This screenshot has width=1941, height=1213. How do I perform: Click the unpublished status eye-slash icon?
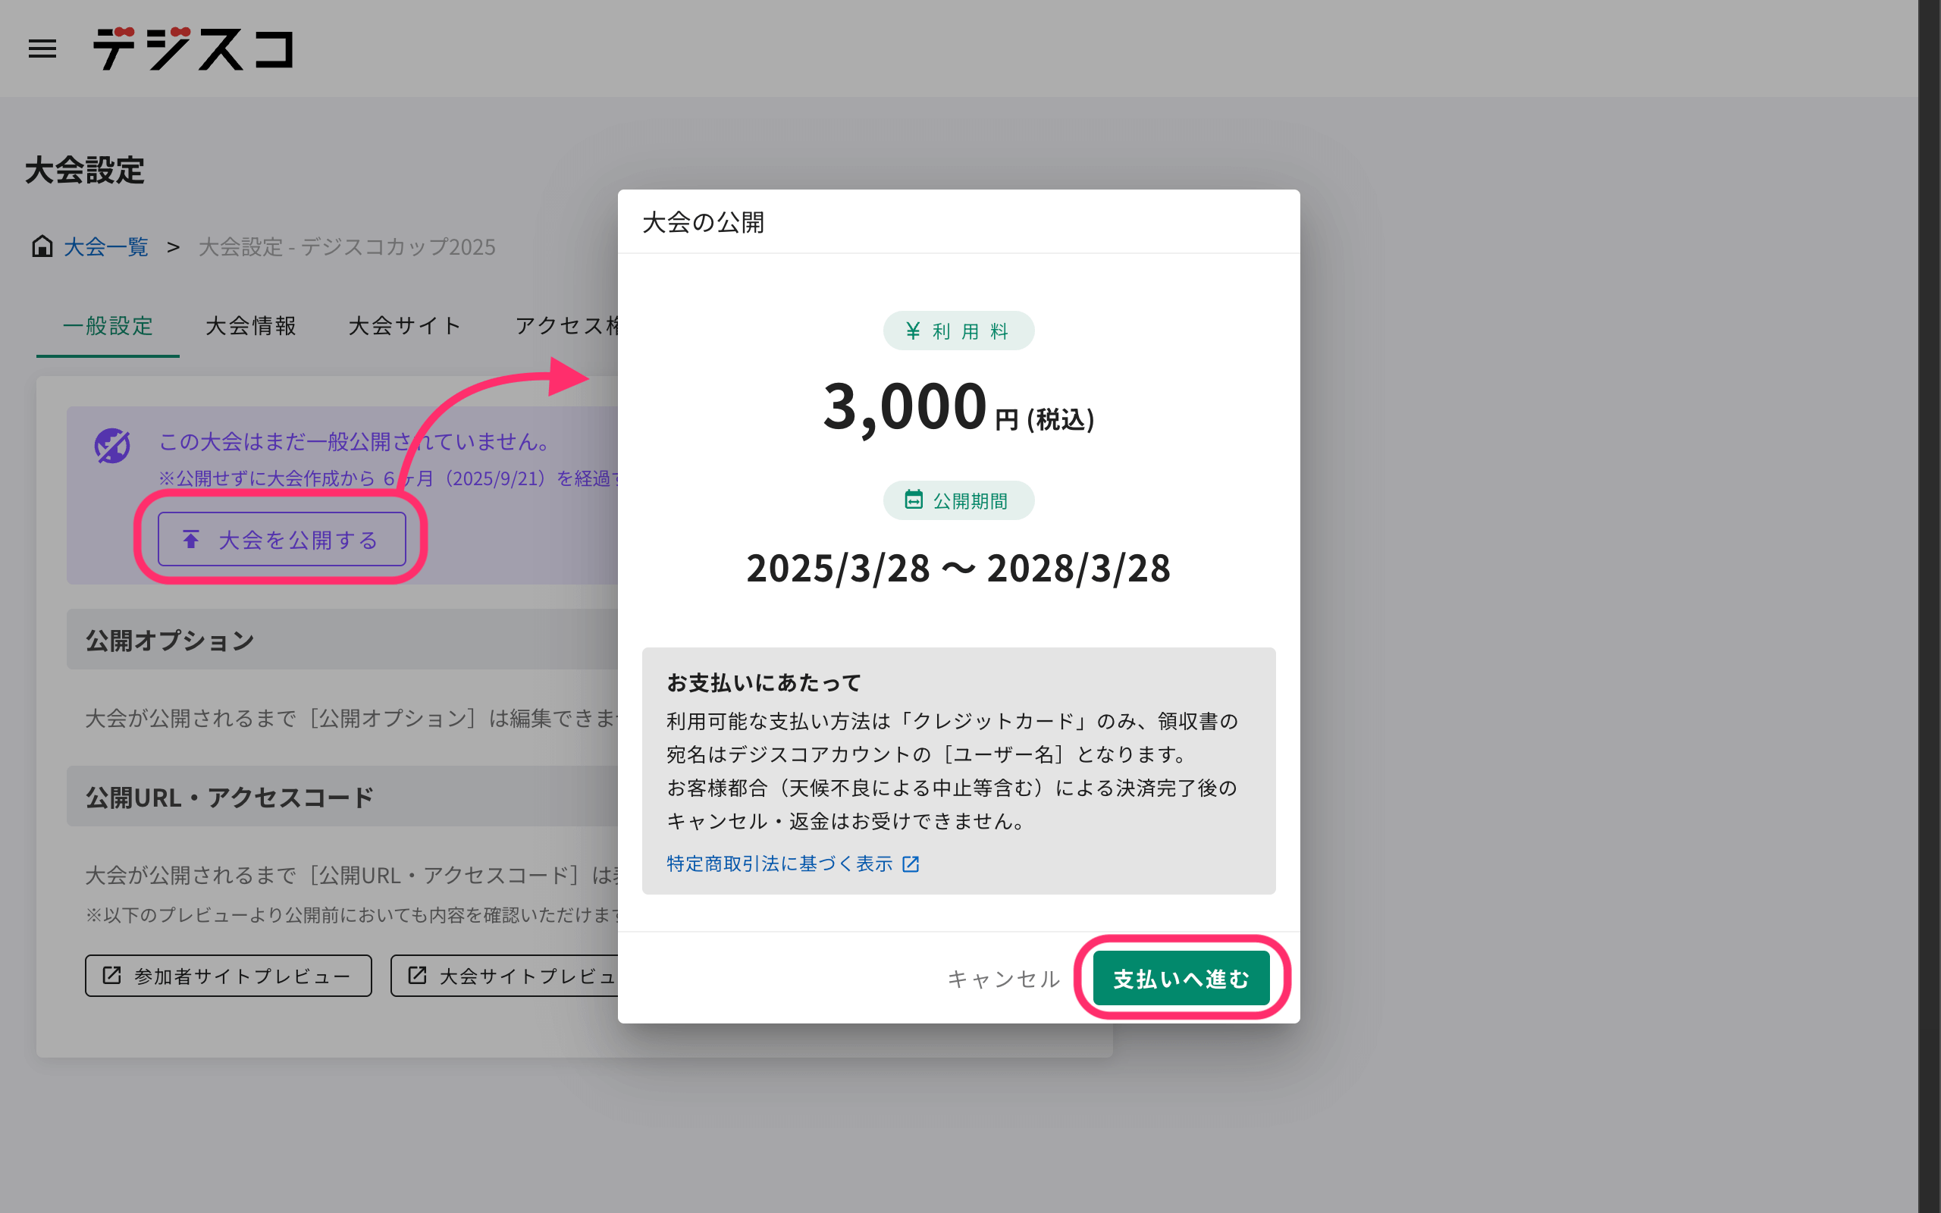[x=112, y=446]
